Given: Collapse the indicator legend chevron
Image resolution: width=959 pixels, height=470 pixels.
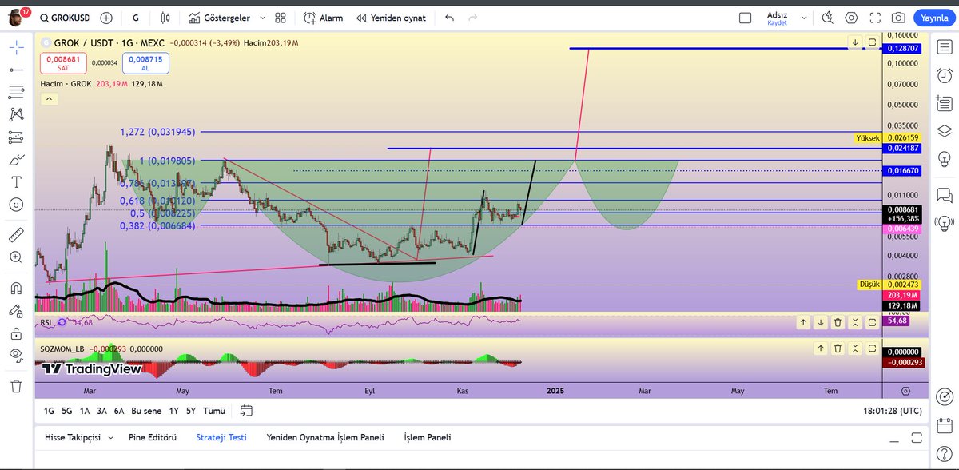Looking at the screenshot, I should click(47, 98).
